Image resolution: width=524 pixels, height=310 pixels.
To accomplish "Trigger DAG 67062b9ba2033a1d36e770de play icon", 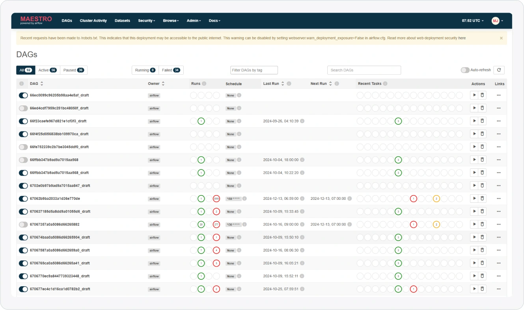I will pyautogui.click(x=474, y=199).
